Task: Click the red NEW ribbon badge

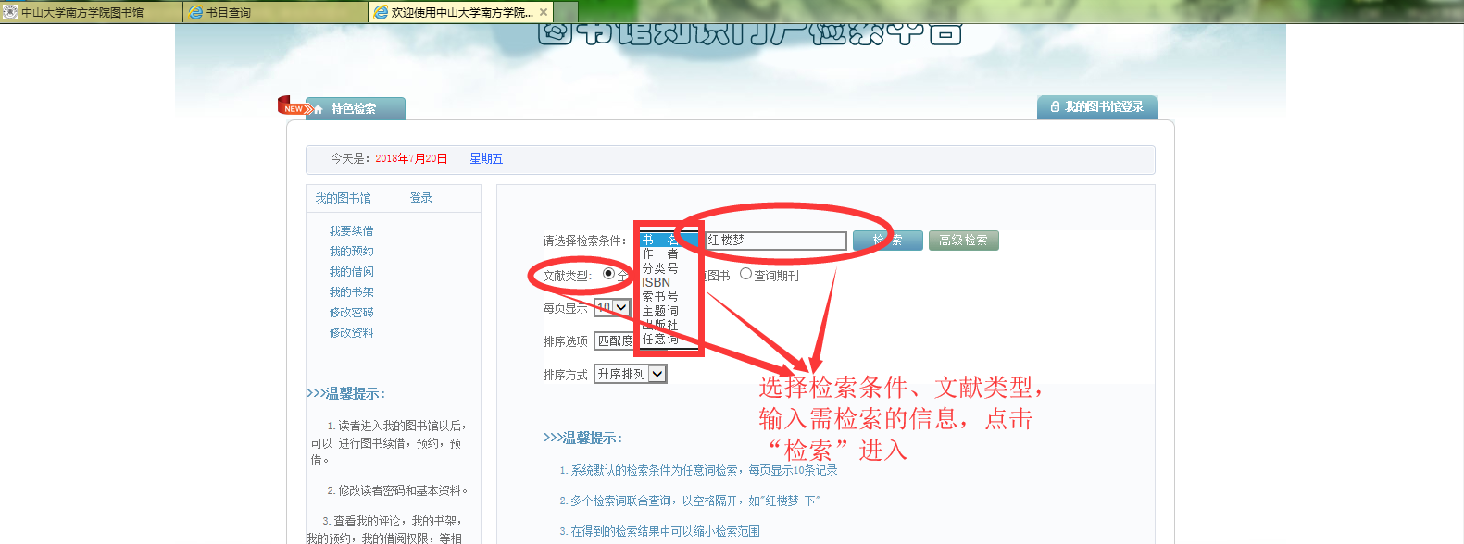Action: tap(292, 106)
